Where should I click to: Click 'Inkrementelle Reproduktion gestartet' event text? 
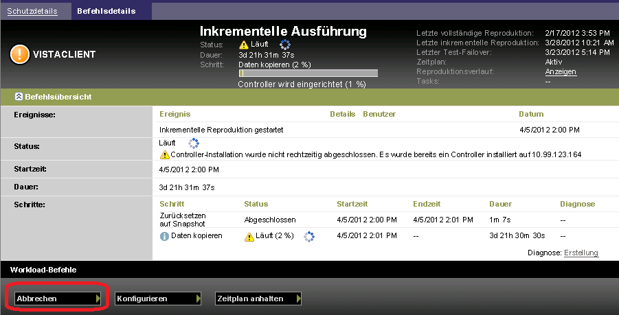(221, 130)
